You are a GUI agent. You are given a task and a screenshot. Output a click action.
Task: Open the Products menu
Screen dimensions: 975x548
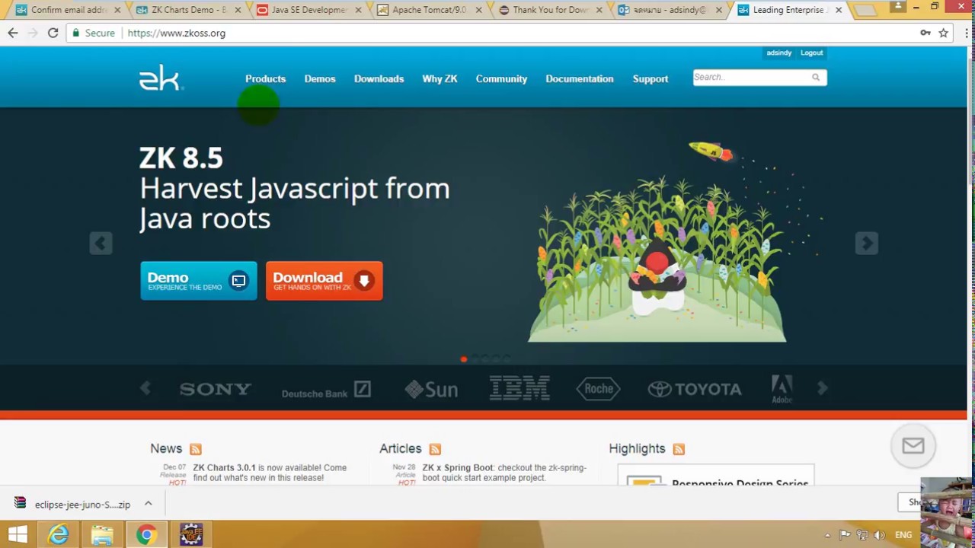(265, 78)
